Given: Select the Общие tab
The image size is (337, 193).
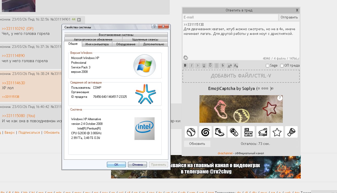Looking at the screenshot, I should point(73,44).
